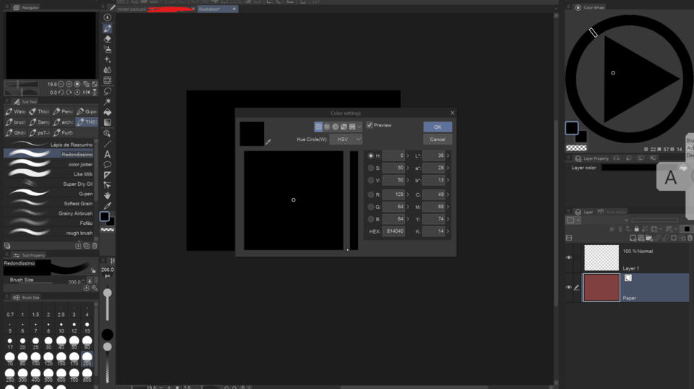Expand the H value slider arrow
Screen dimensions: 694x389
coord(408,155)
